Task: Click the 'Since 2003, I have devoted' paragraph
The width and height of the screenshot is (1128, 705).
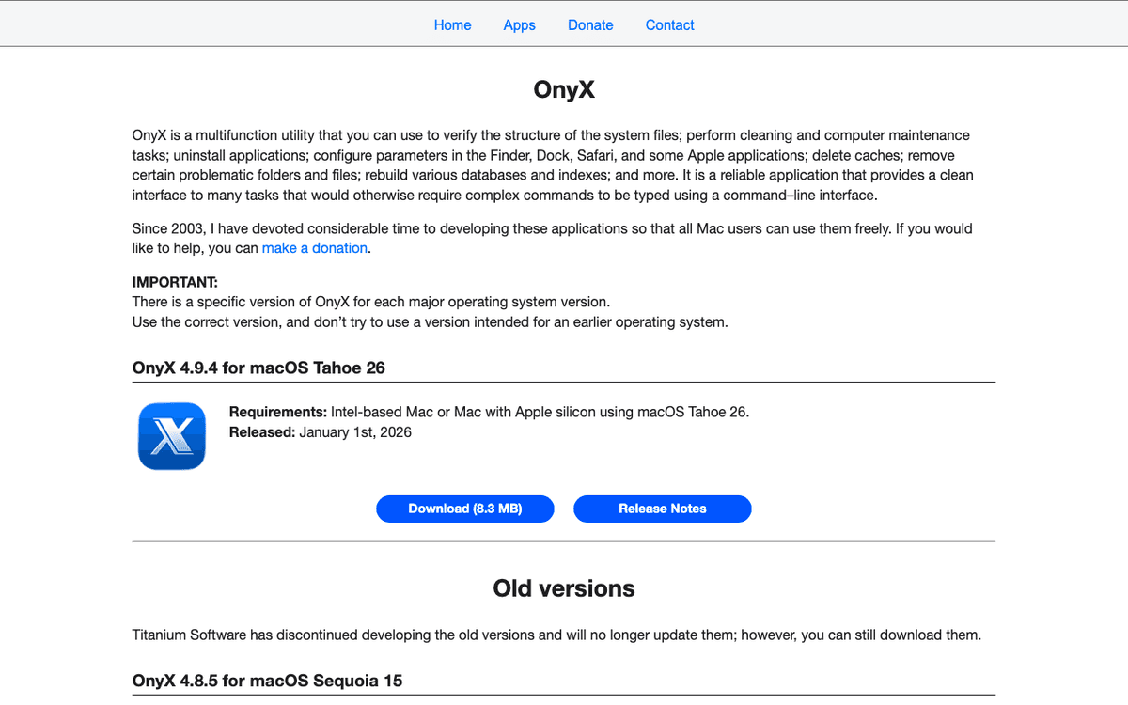Action: tap(553, 238)
